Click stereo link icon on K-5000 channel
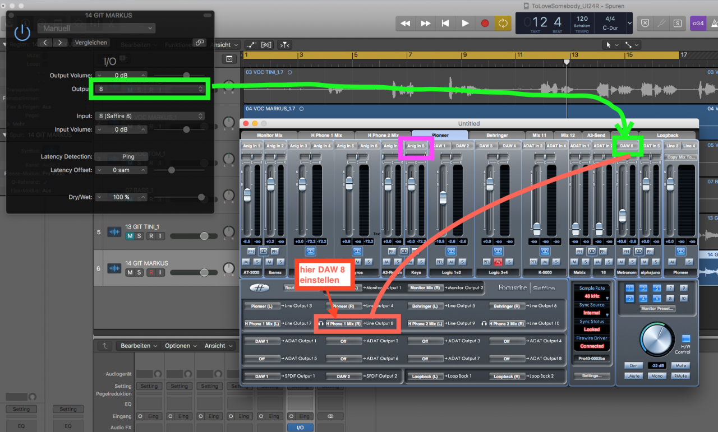Viewport: 718px width, 432px height. [x=545, y=251]
